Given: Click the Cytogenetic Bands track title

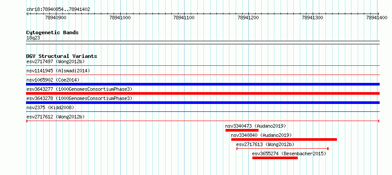Looking at the screenshot, I should point(52,32).
